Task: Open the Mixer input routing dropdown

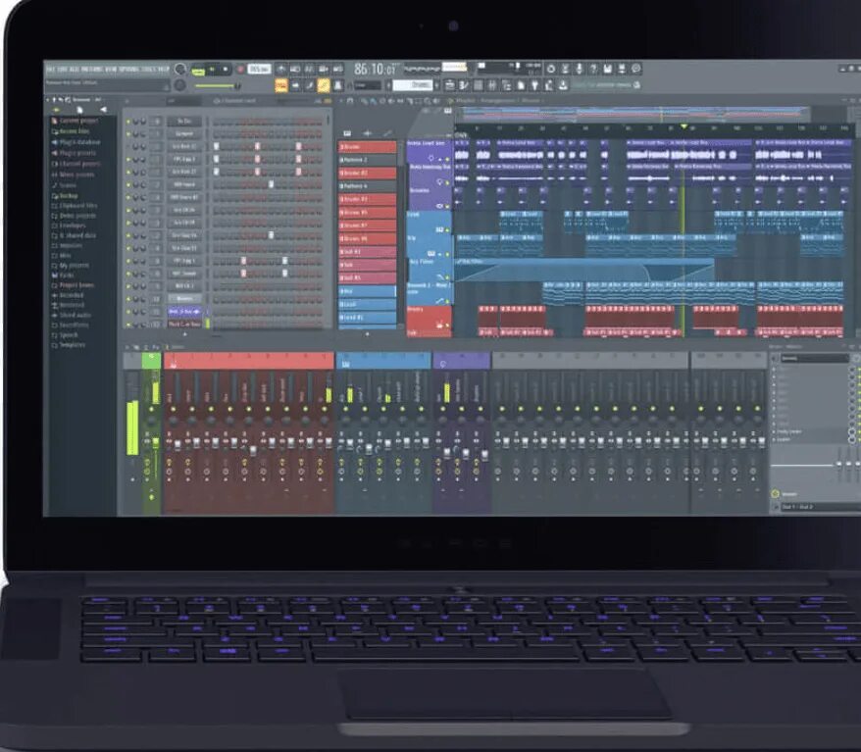Action: click(x=815, y=359)
